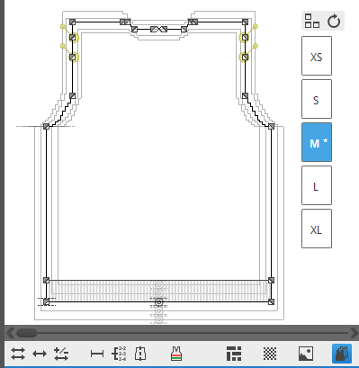Click upper yellow handle beside left edge

[63, 27]
